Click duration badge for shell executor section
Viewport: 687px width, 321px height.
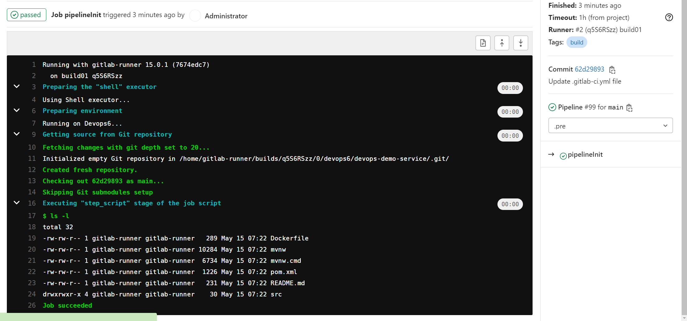510,88
